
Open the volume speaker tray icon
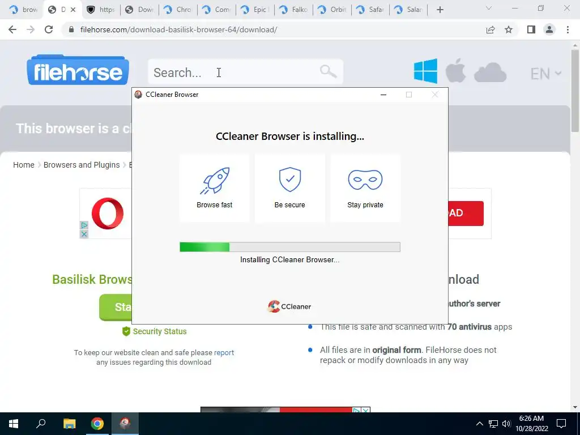pos(506,424)
